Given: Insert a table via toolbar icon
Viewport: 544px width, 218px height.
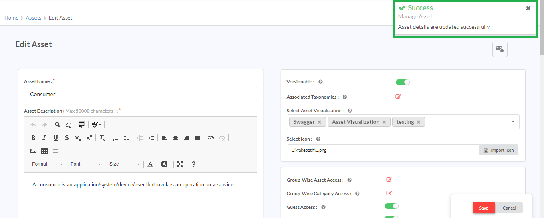Looking at the screenshot, I should coord(44,151).
